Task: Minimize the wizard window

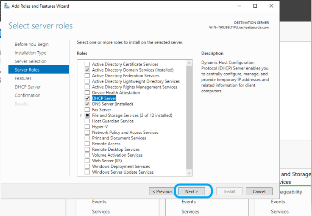Action: pyautogui.click(x=239, y=6)
